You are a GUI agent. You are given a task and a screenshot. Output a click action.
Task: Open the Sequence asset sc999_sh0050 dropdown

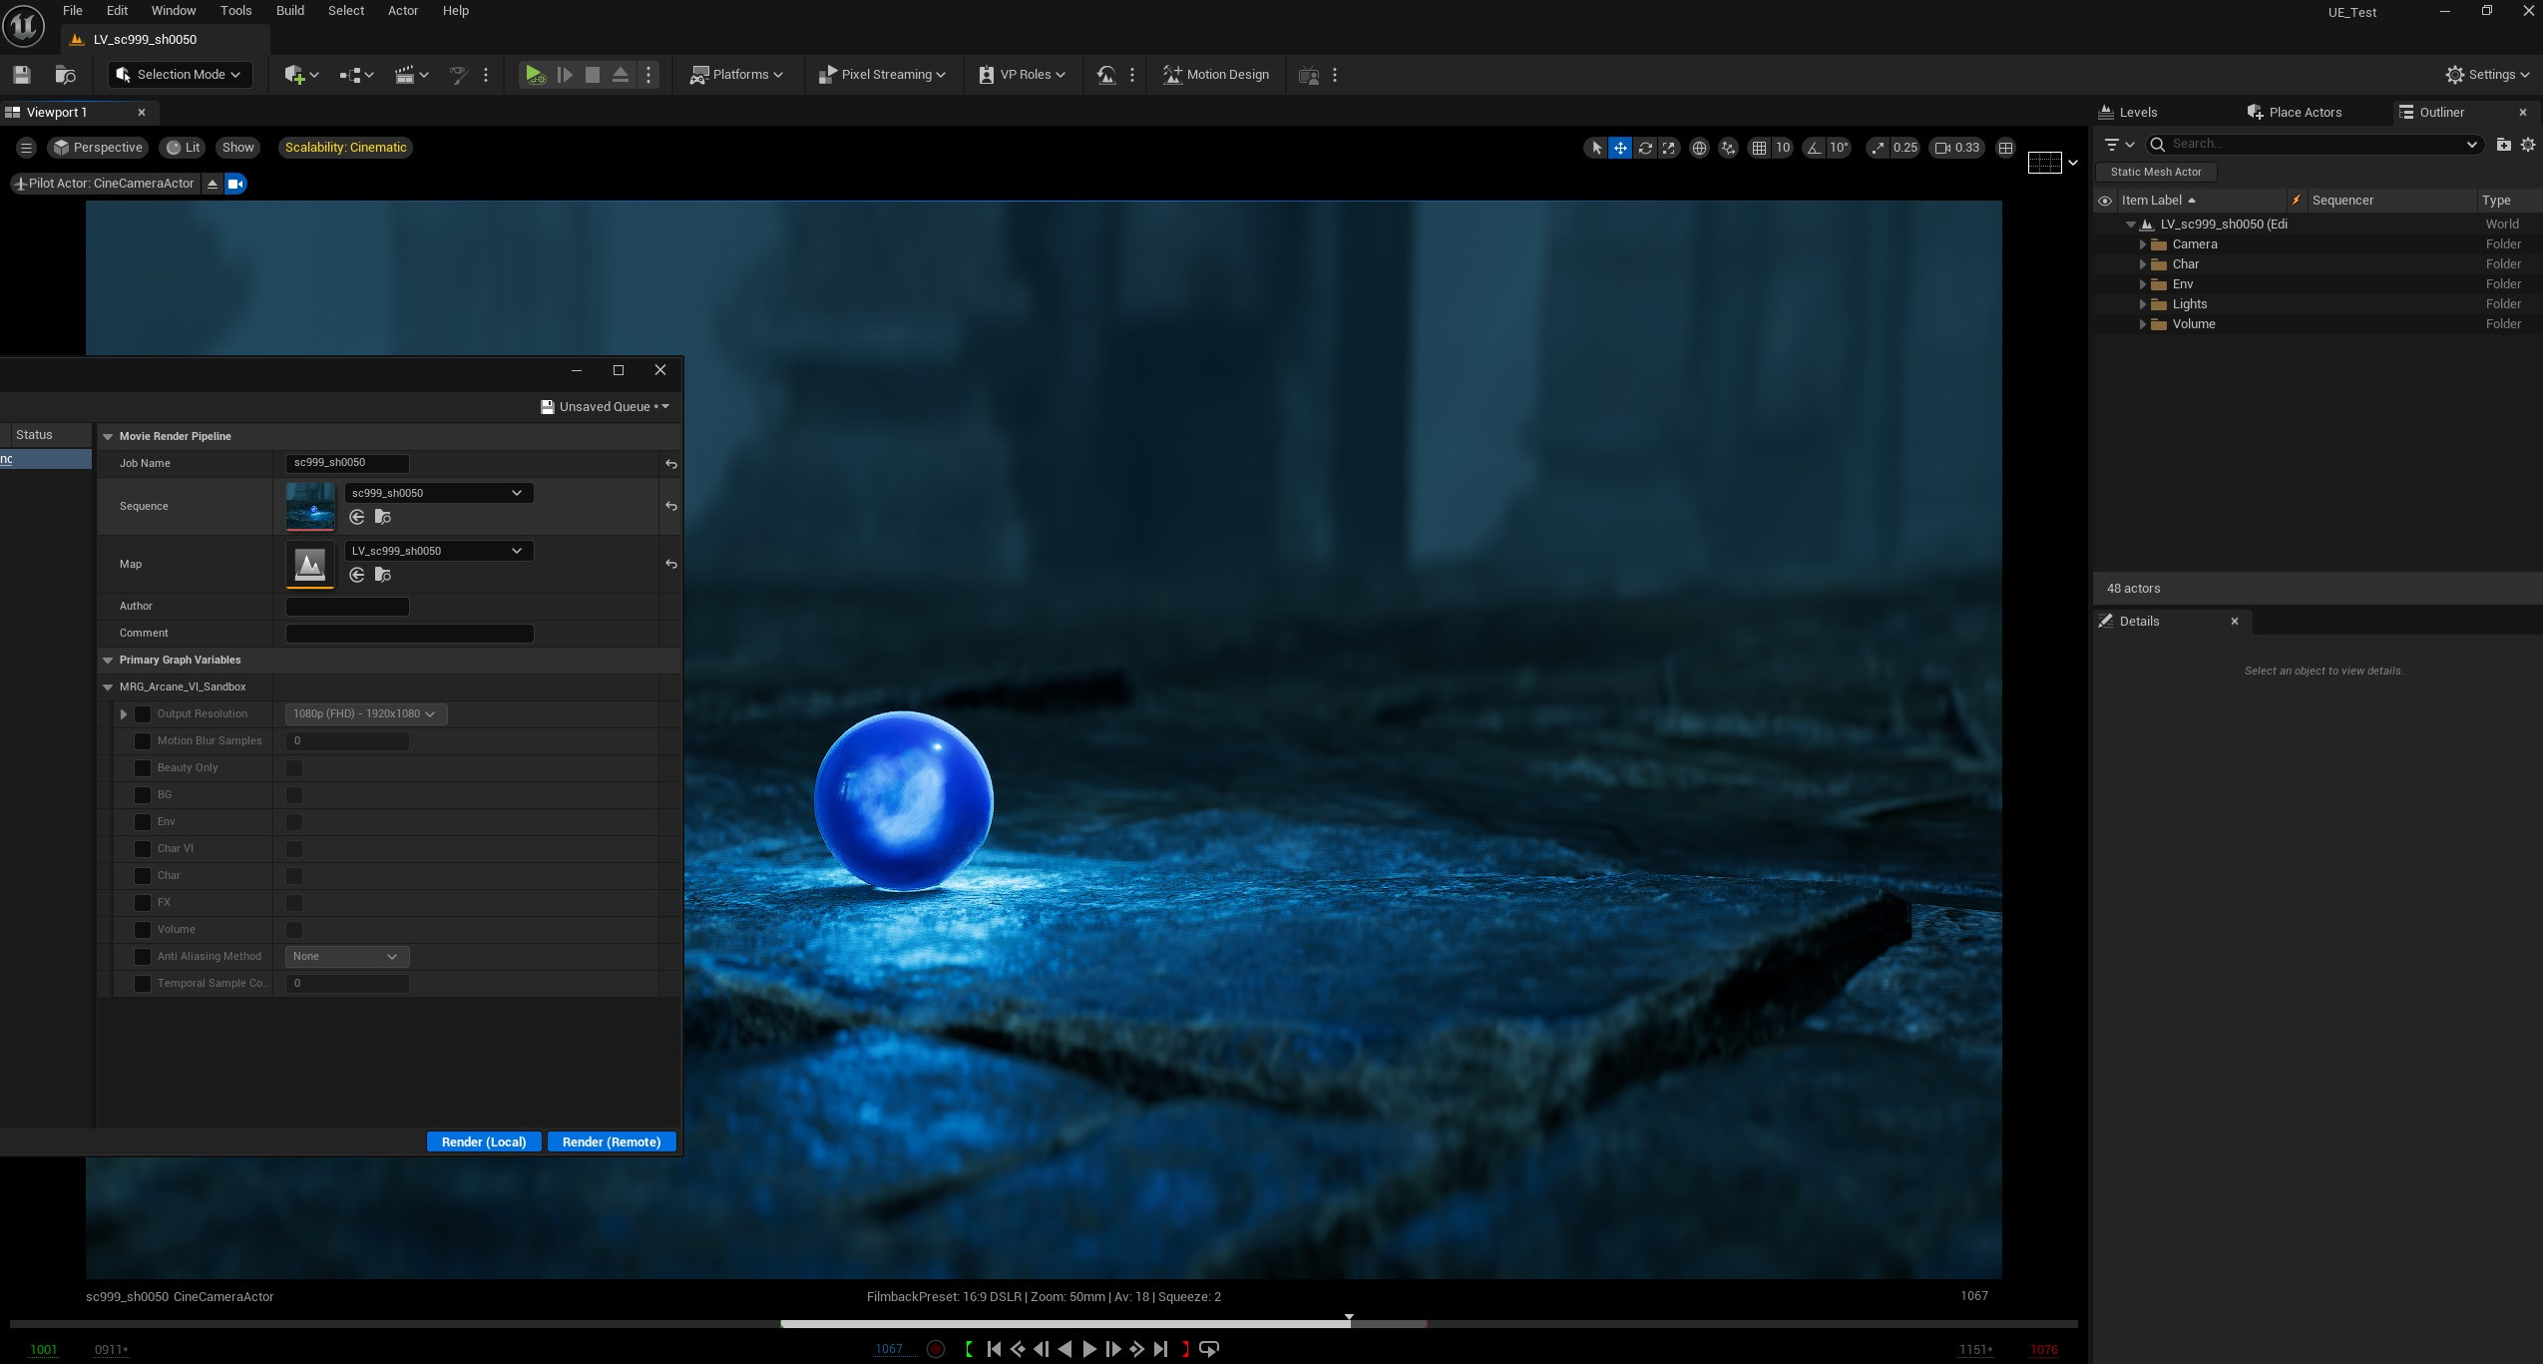(438, 493)
